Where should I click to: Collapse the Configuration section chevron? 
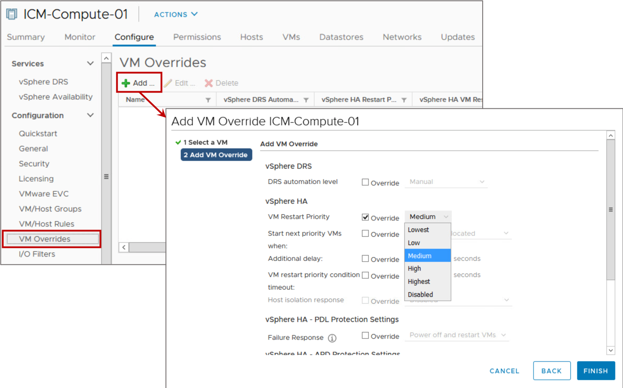click(x=90, y=115)
